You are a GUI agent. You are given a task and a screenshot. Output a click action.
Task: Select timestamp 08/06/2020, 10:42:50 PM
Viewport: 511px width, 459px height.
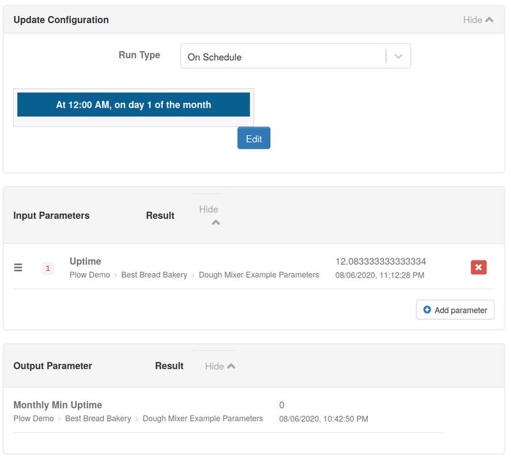[x=324, y=419]
